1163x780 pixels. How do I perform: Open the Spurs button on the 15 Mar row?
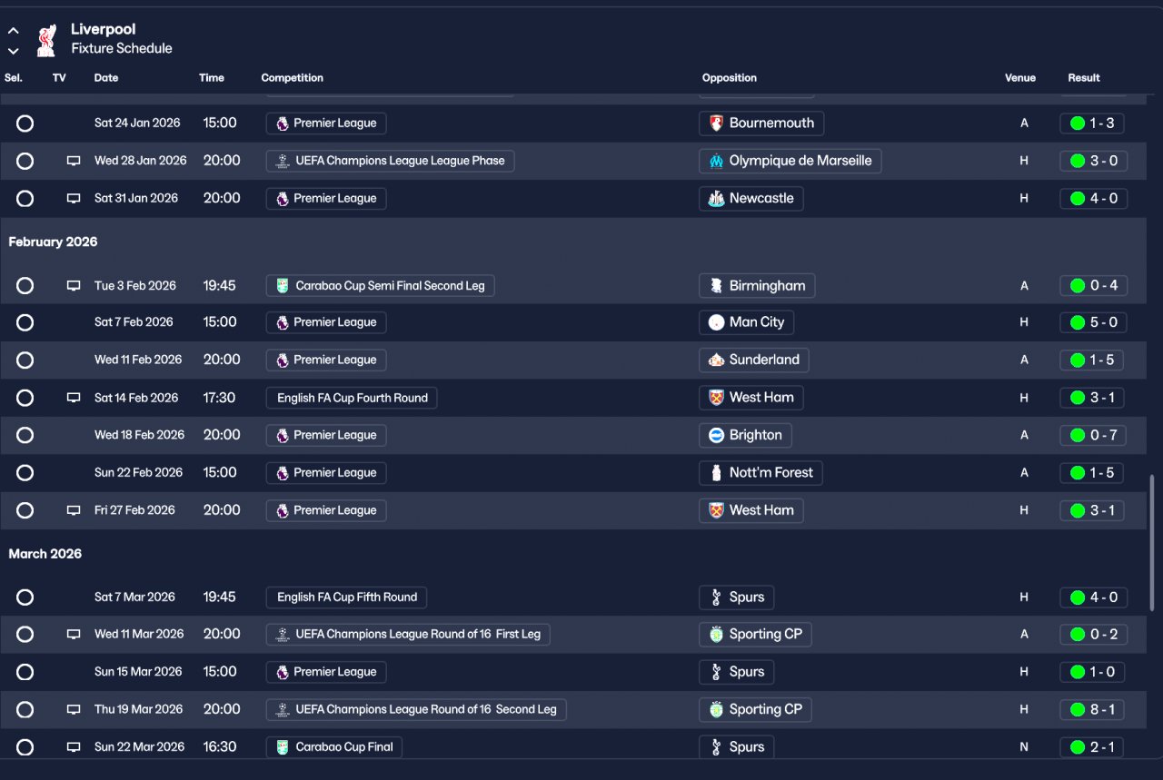737,672
